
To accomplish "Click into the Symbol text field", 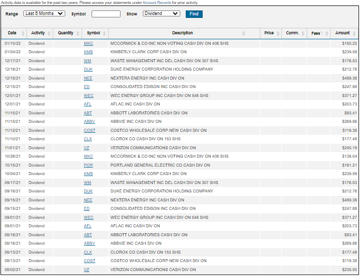I will tap(106, 14).
